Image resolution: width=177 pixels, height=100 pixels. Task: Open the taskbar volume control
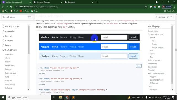click(156, 97)
